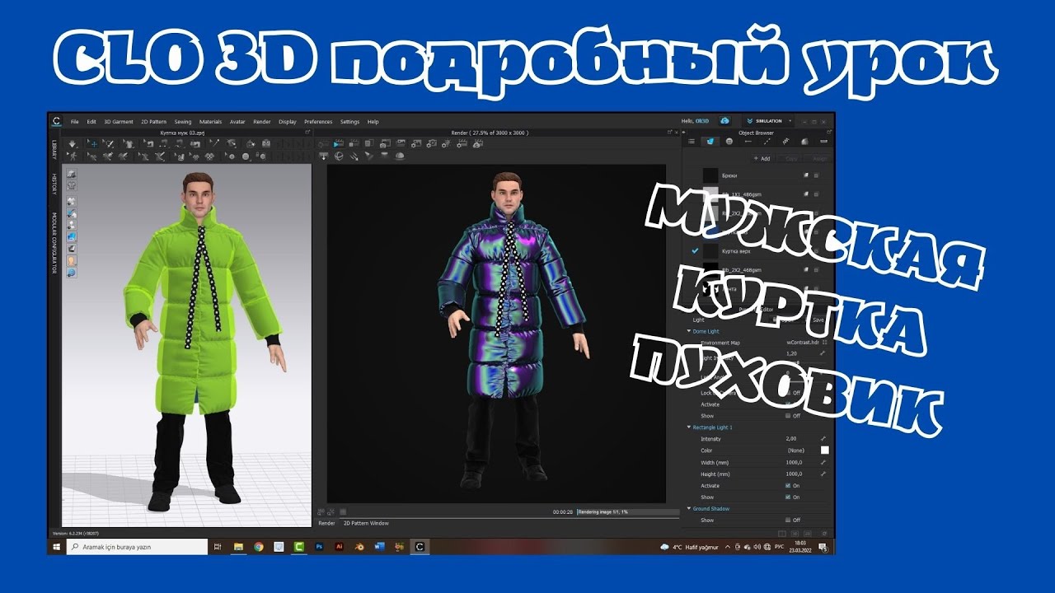Image resolution: width=1055 pixels, height=593 pixels.
Task: Open the LIBRARY side tab
Action: [x=55, y=149]
